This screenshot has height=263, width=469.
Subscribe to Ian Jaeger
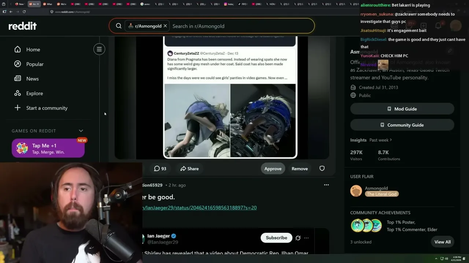276,238
